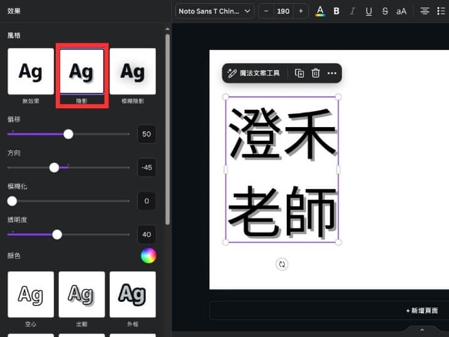This screenshot has height=337, width=449.
Task: Duplicate the selected text box
Action: tap(299, 73)
